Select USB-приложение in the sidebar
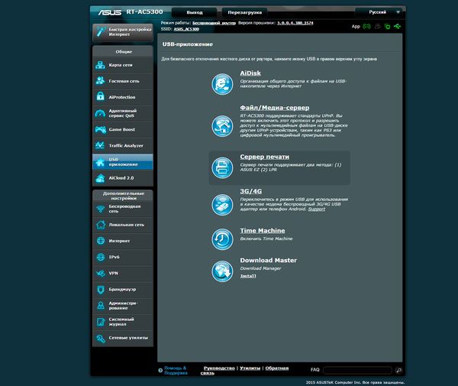 point(123,162)
